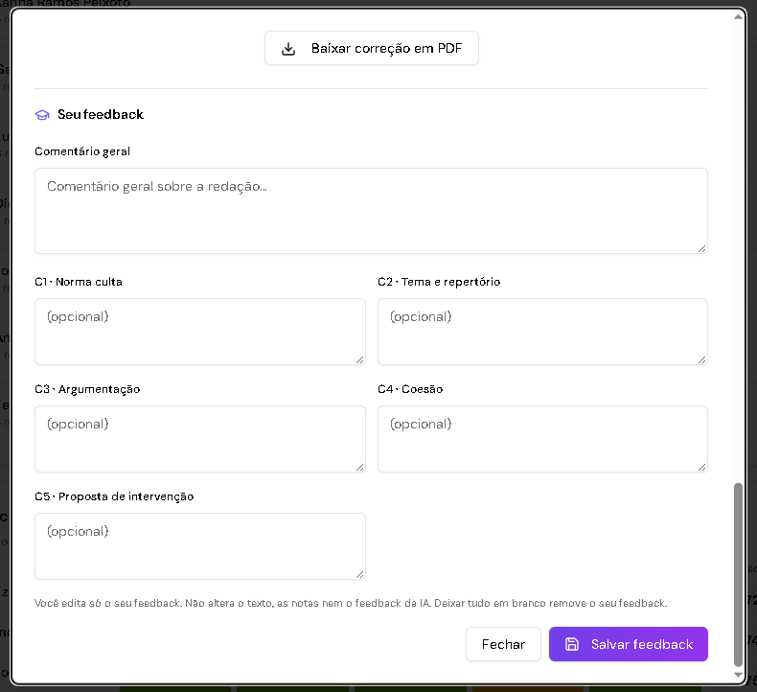The height and width of the screenshot is (692, 757).
Task: Click the resize grip of C2 Tema e repertório box
Action: point(702,359)
